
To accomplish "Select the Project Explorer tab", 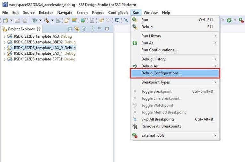I will (x=21, y=29).
